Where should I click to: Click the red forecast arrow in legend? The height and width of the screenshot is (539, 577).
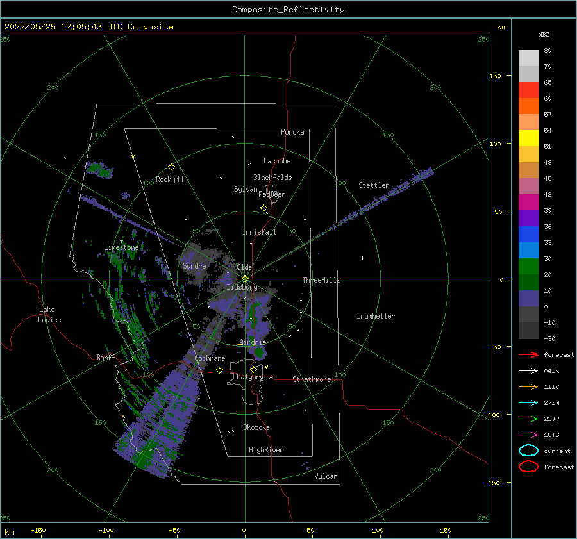(x=528, y=354)
